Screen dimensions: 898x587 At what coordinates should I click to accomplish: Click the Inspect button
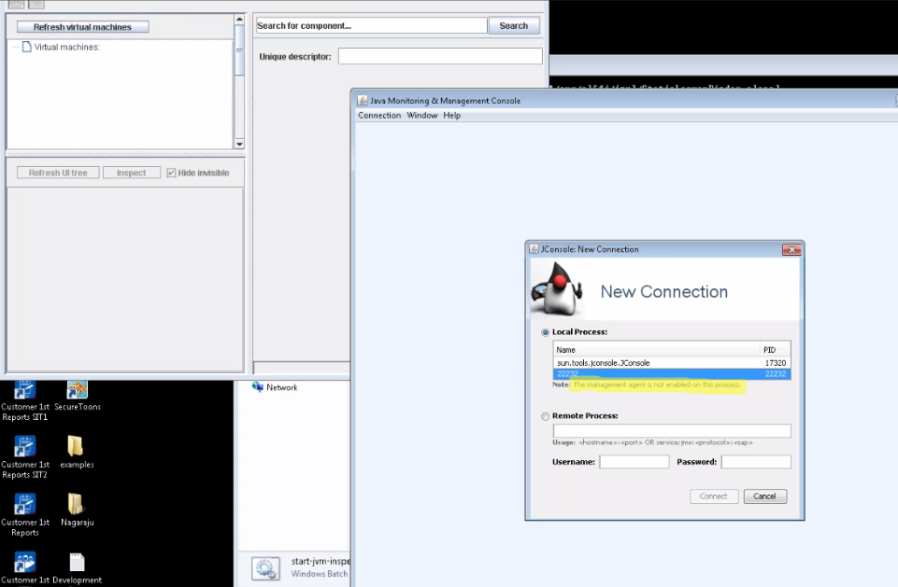(x=131, y=173)
